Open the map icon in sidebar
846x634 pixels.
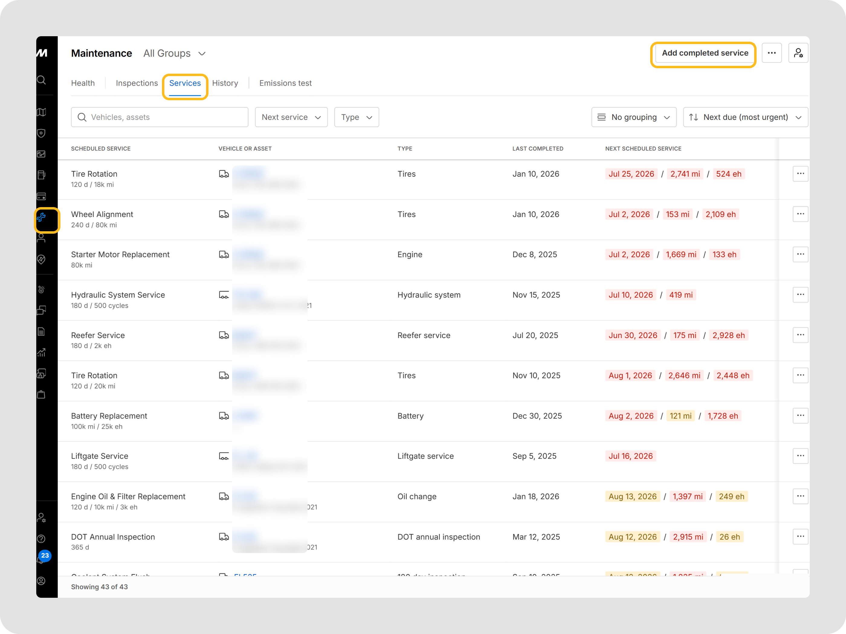point(41,112)
